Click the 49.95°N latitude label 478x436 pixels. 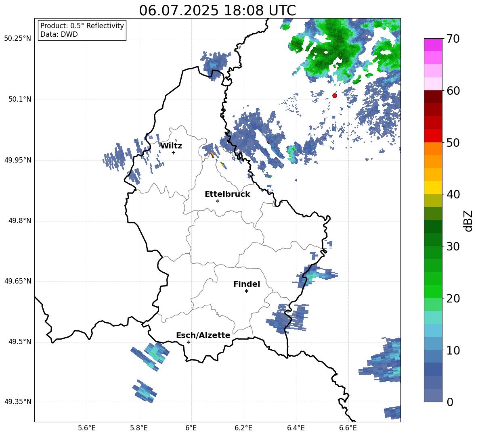(x=18, y=160)
